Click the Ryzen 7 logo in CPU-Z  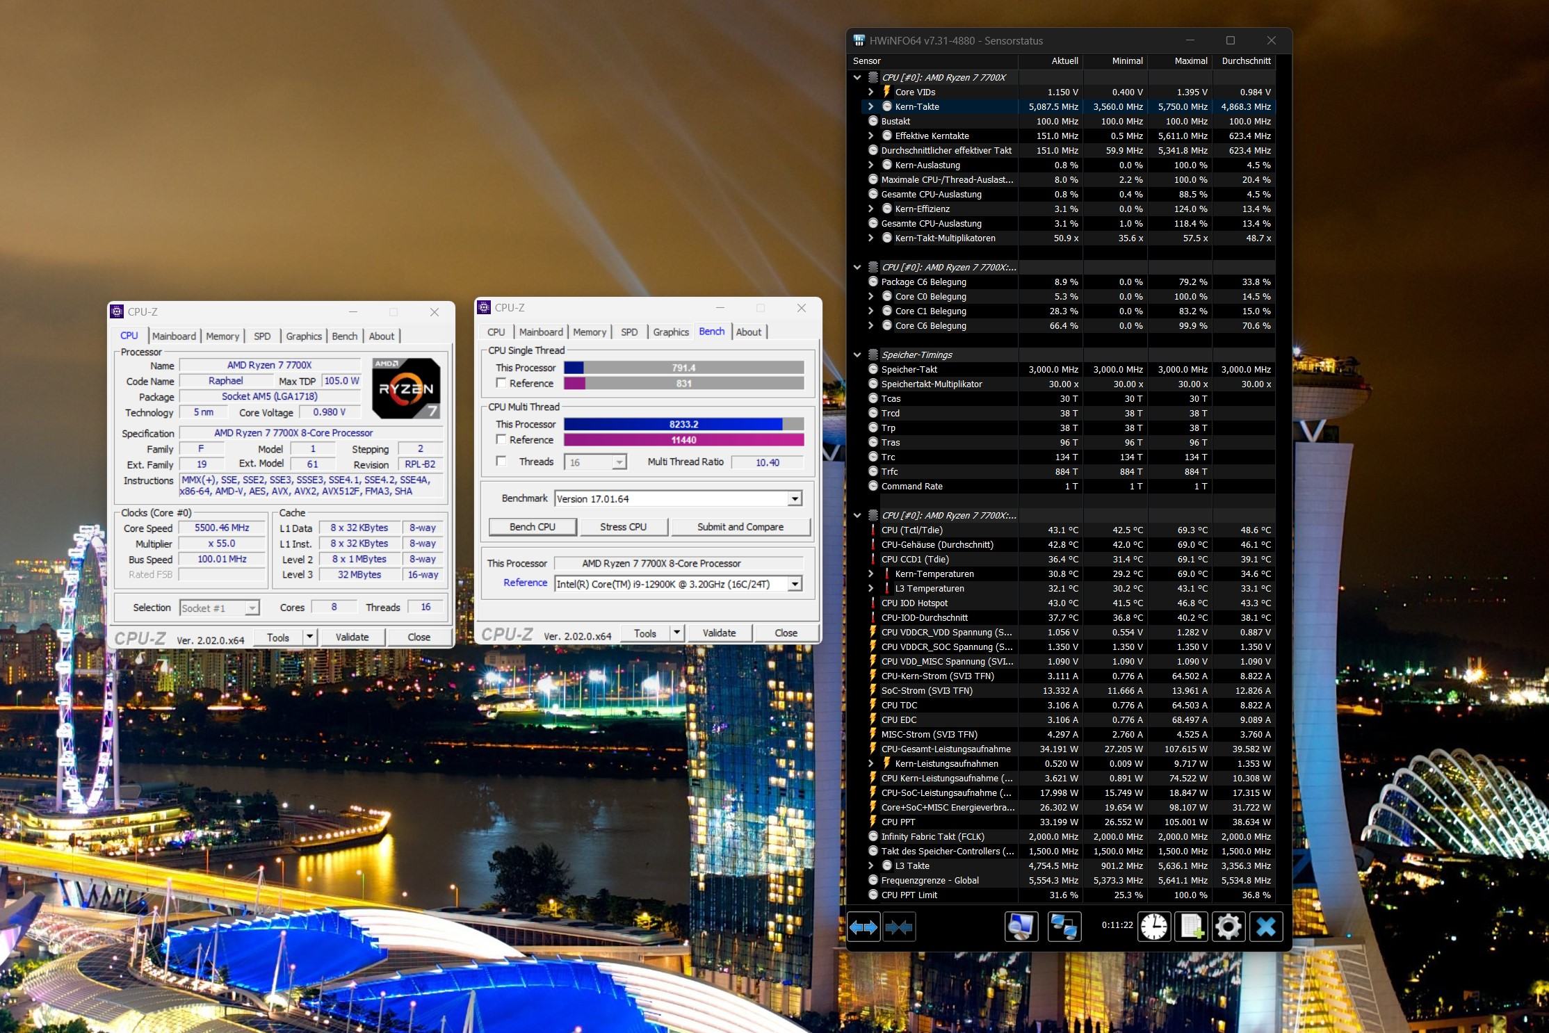pos(406,388)
